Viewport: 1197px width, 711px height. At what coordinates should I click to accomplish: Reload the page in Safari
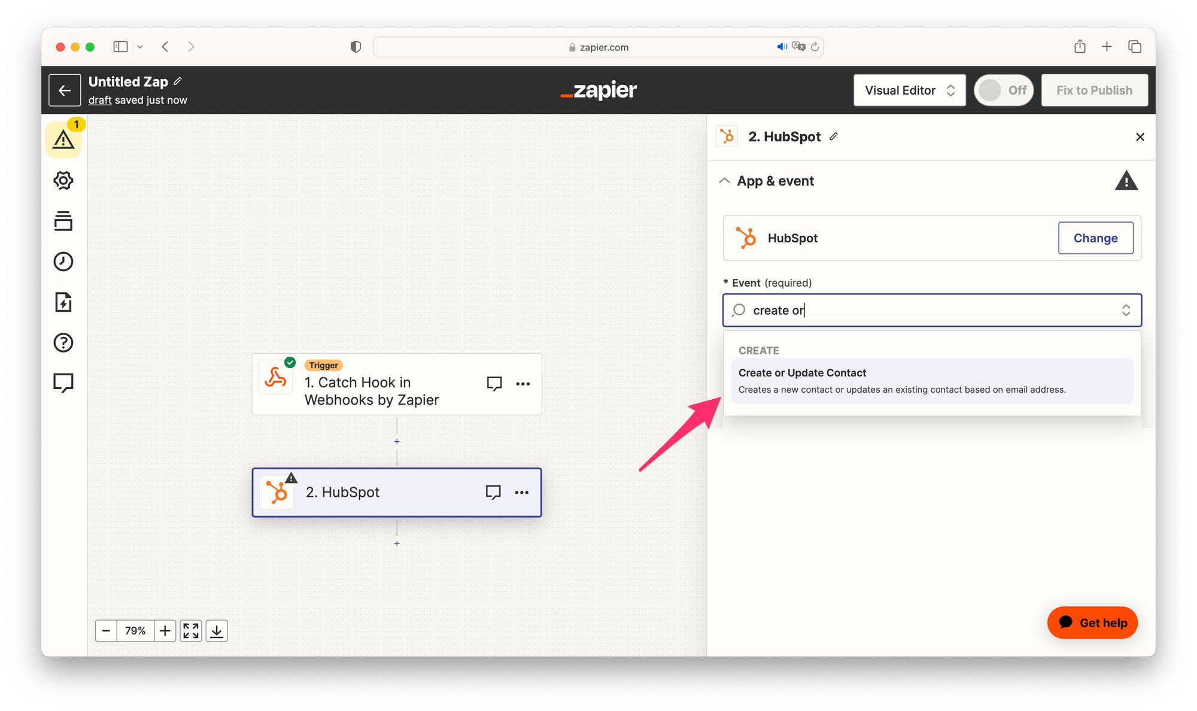pos(815,47)
